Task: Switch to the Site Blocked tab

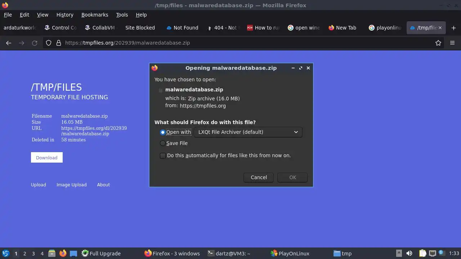Action: (x=140, y=28)
